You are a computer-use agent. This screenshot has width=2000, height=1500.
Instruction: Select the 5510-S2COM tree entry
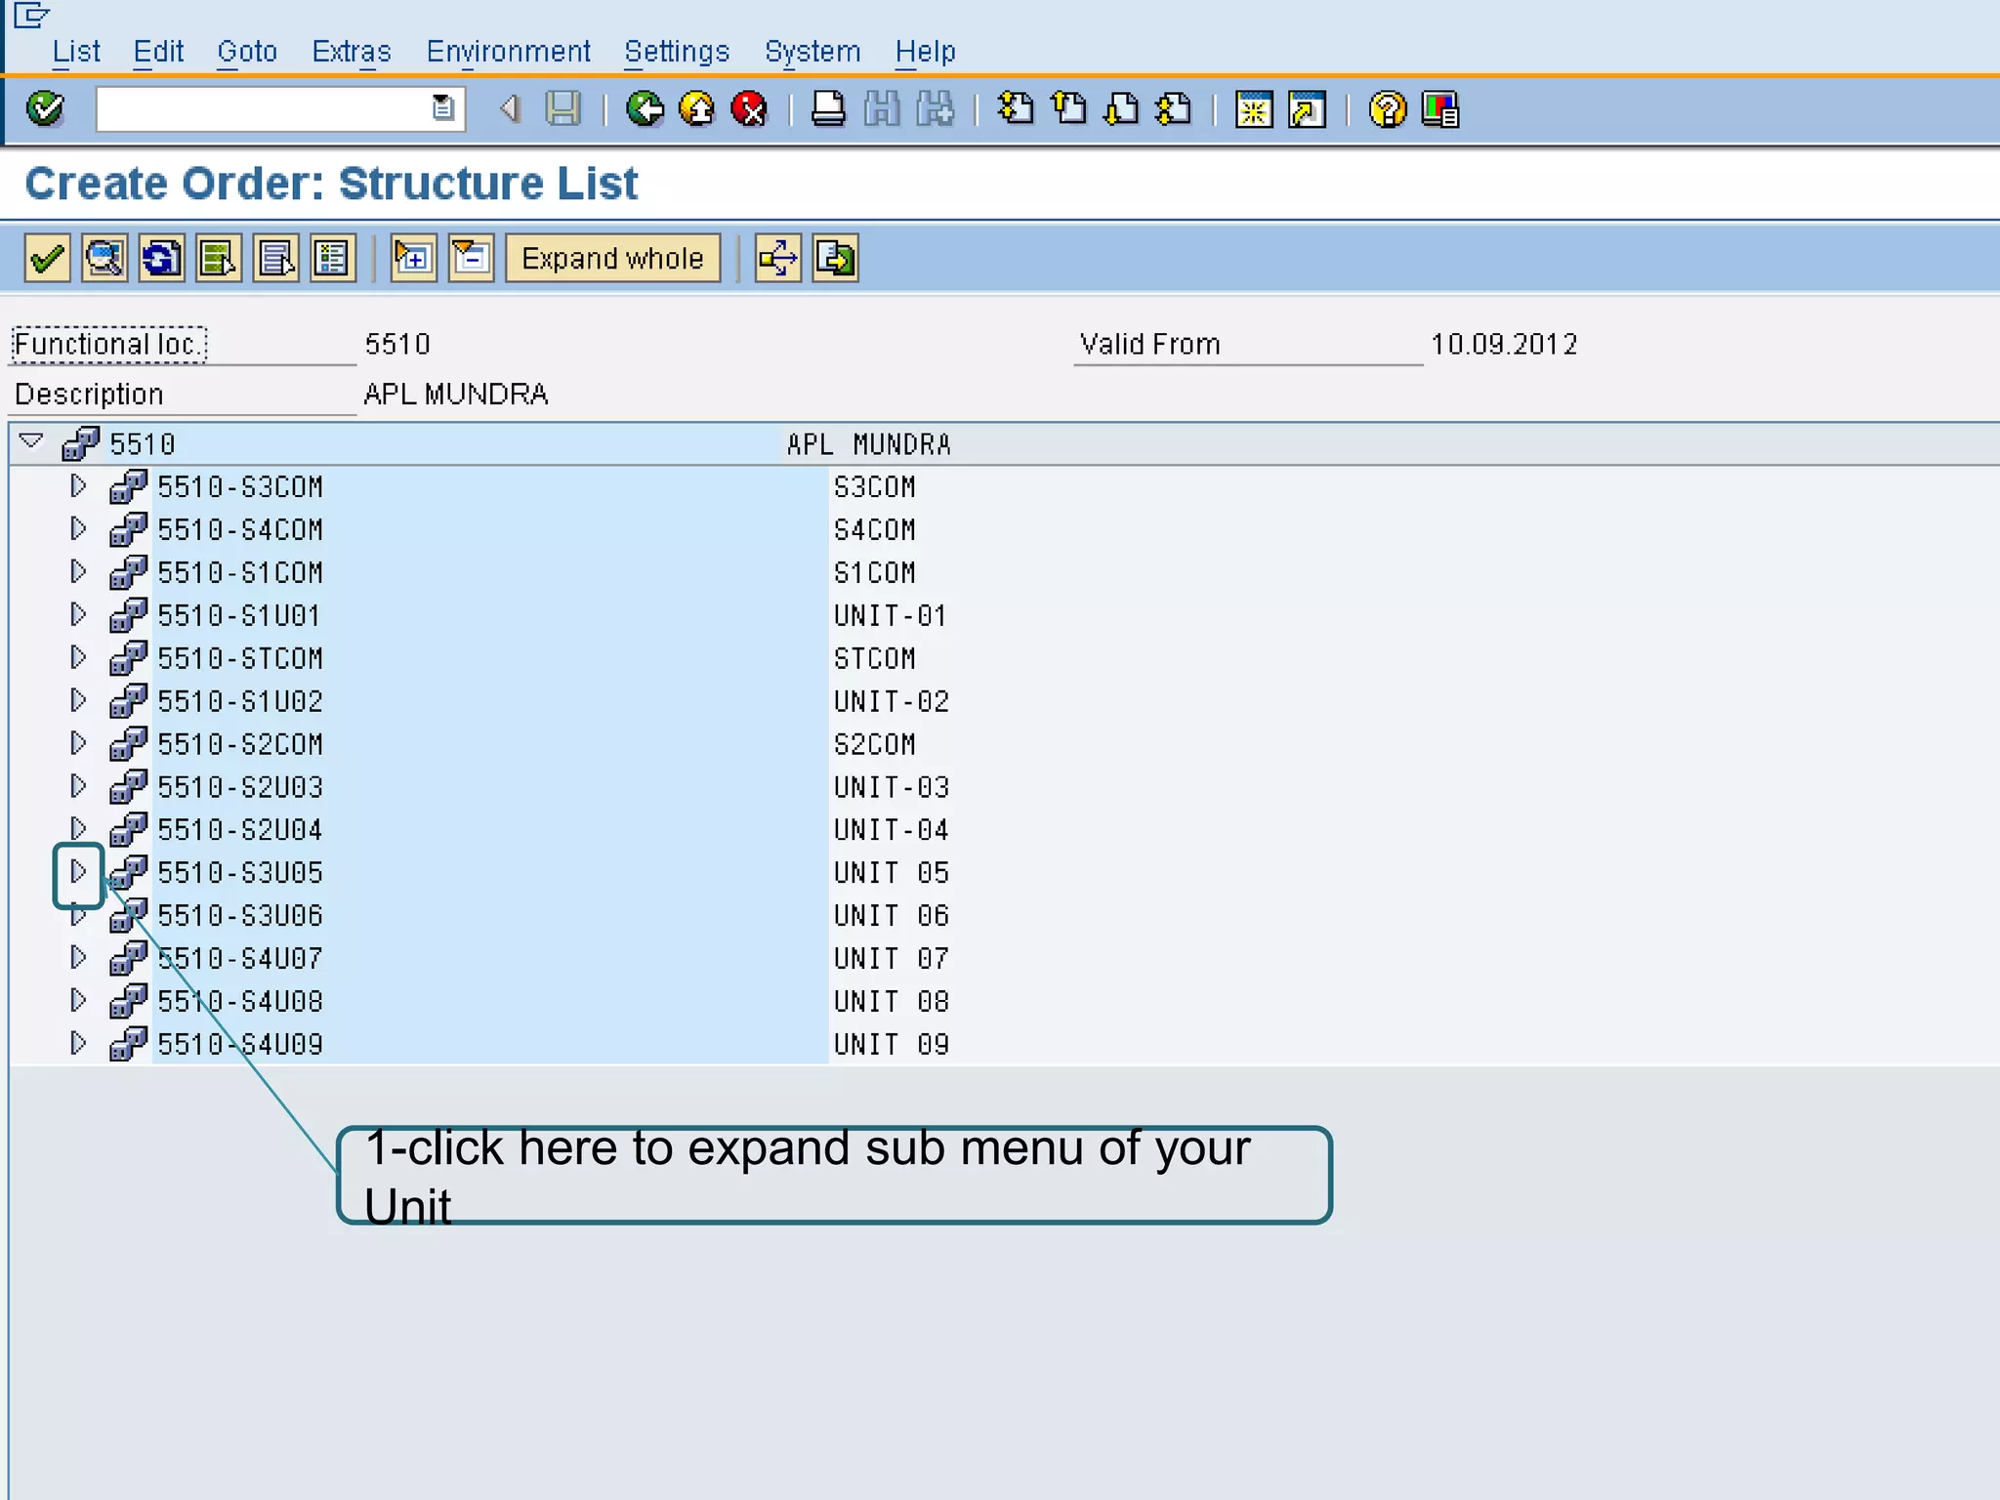pyautogui.click(x=240, y=744)
